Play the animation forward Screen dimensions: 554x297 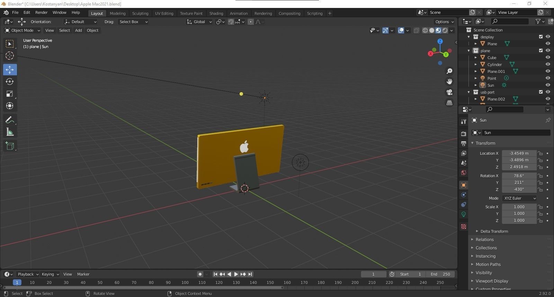click(236, 274)
